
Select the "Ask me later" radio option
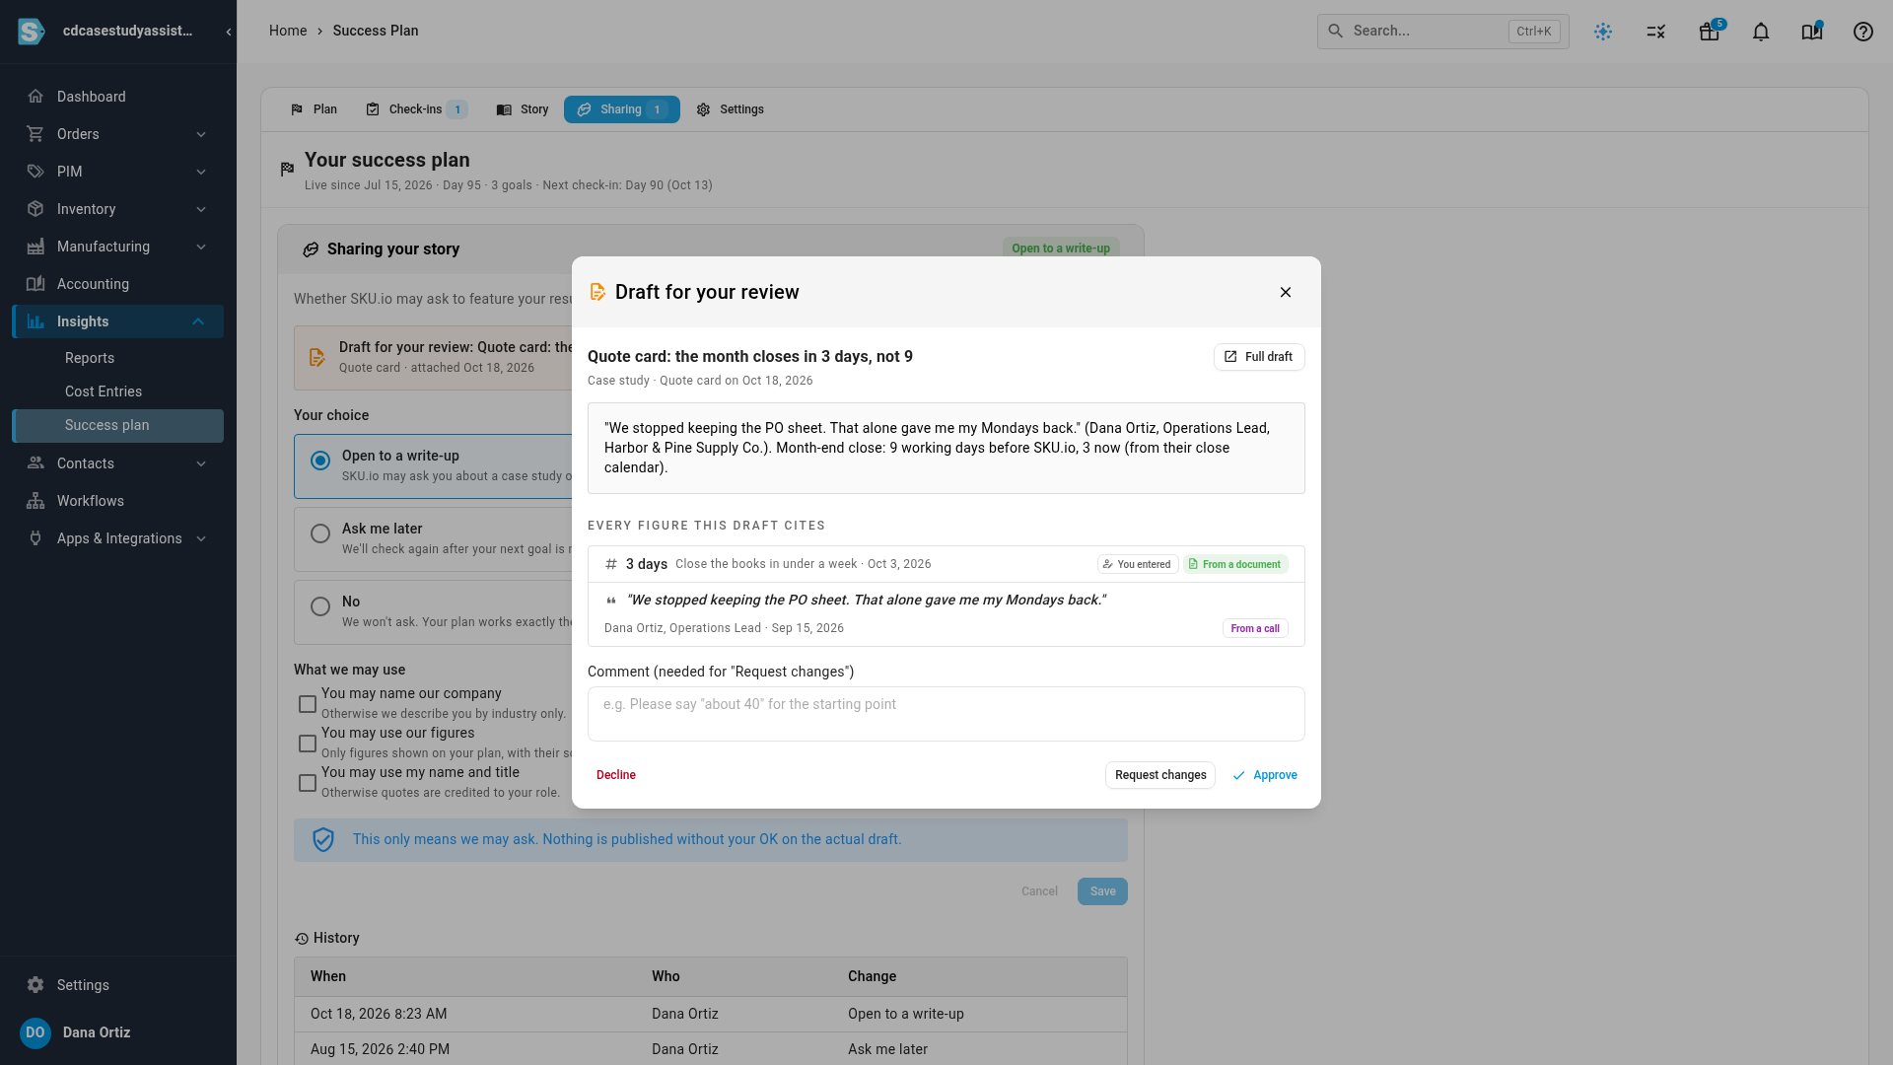pyautogui.click(x=320, y=533)
